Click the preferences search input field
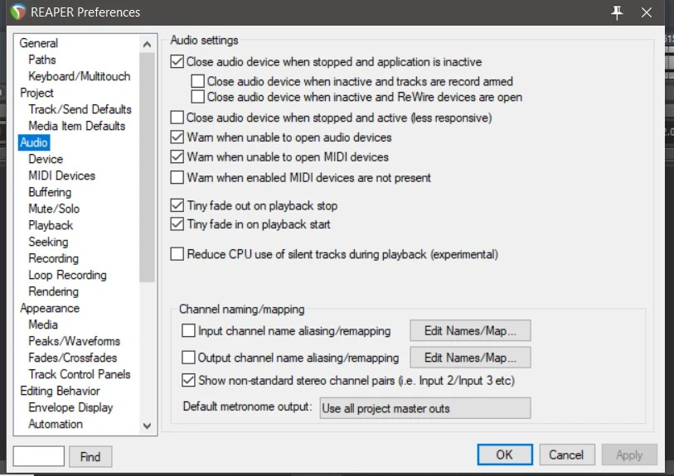This screenshot has height=476, width=674. 39,456
